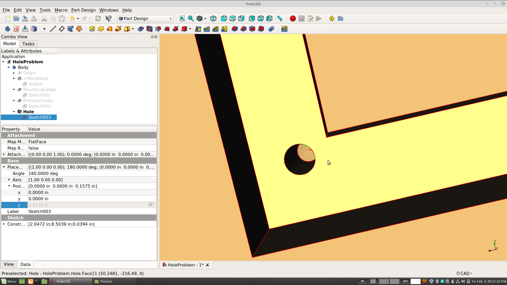Apply the Mirrored transformation tool
Viewport: 507px width, 285px height.
click(198, 29)
